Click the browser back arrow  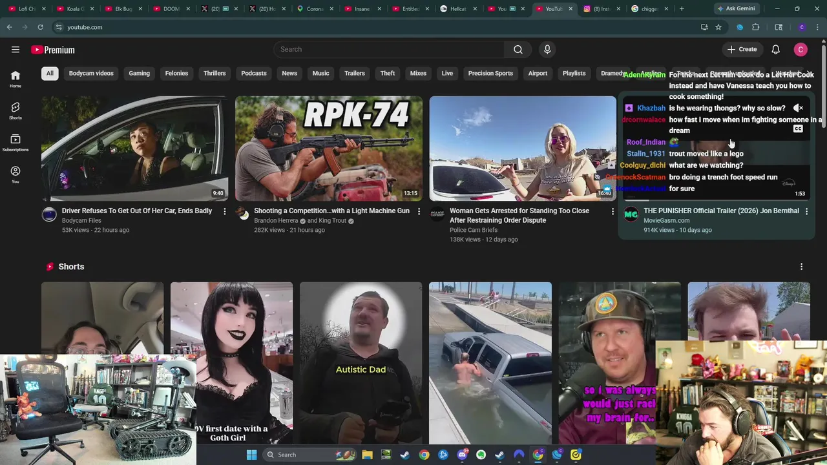click(9, 27)
